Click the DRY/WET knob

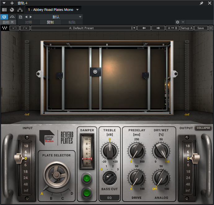161,151
